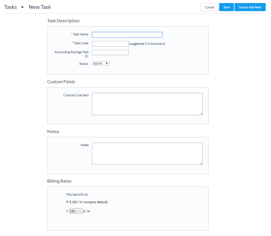Open the Tasks breadcrumb link

click(11, 7)
